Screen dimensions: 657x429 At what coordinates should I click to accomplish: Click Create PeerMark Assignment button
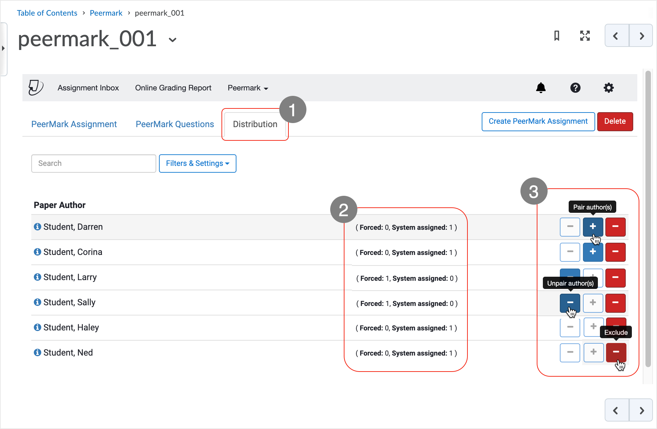click(538, 121)
